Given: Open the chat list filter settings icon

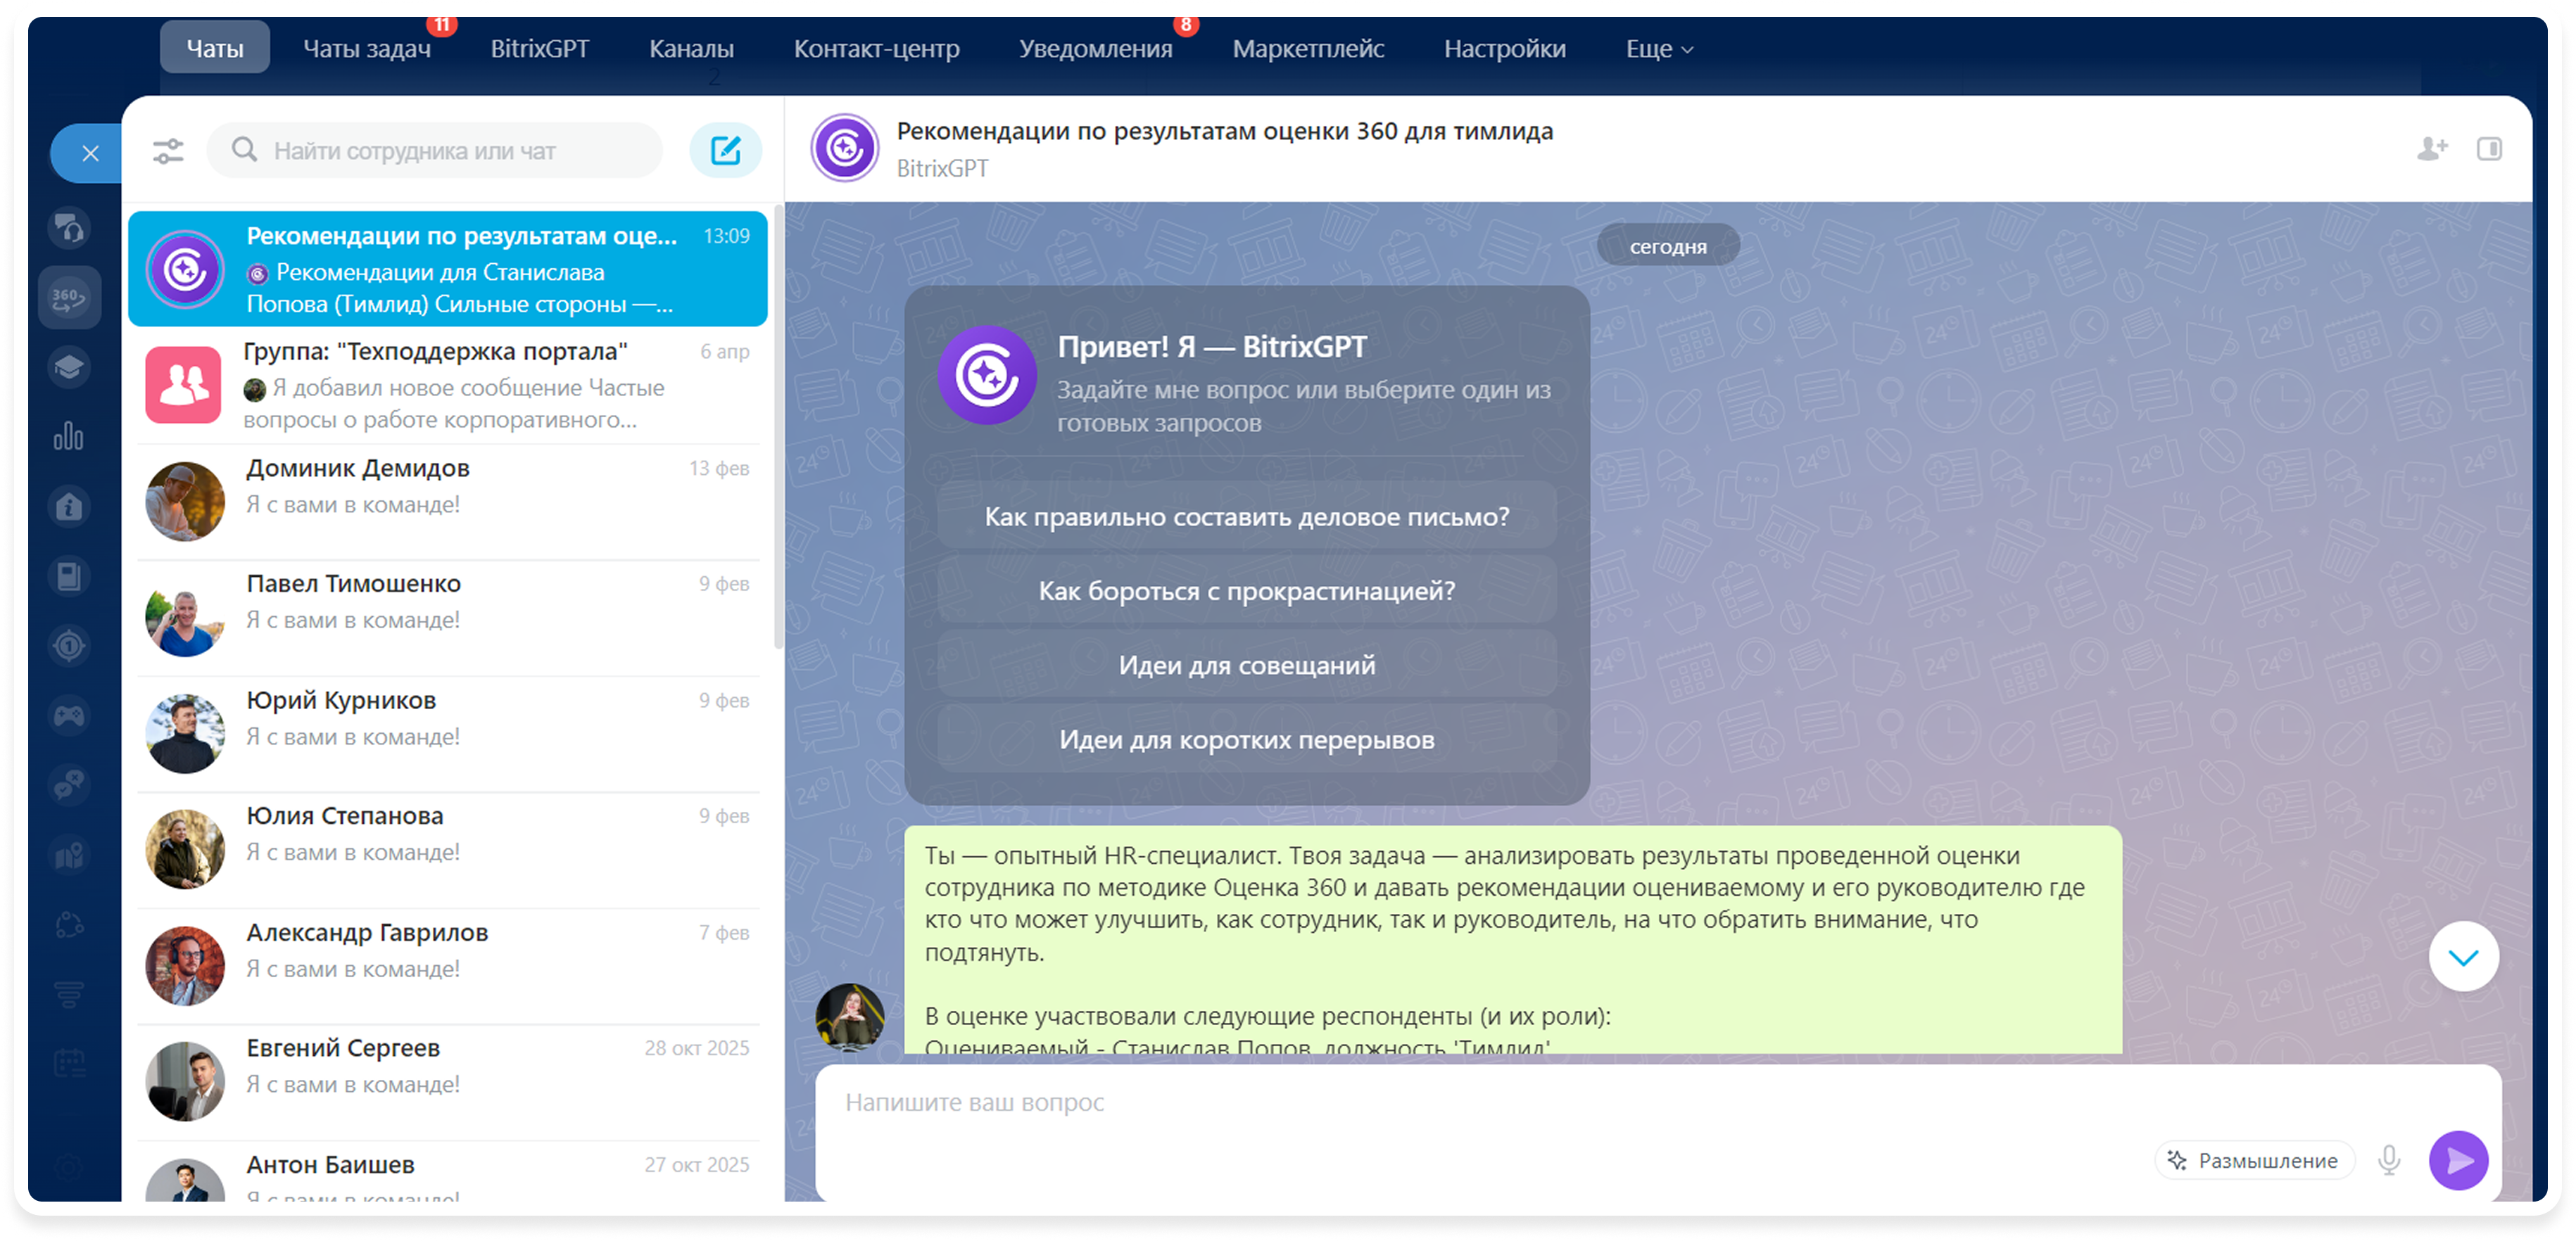Looking at the screenshot, I should [x=168, y=151].
